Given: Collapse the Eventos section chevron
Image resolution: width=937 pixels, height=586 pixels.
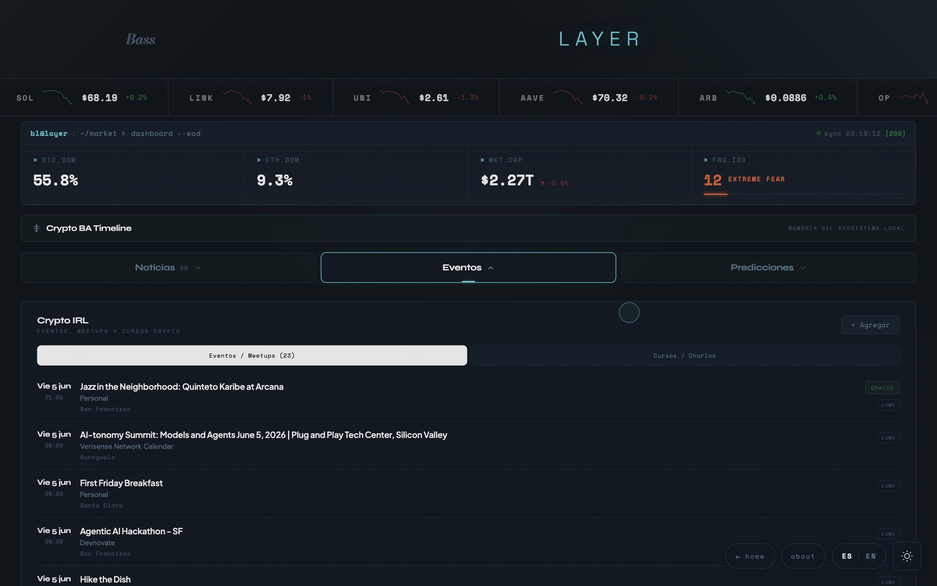Looking at the screenshot, I should click(x=491, y=268).
